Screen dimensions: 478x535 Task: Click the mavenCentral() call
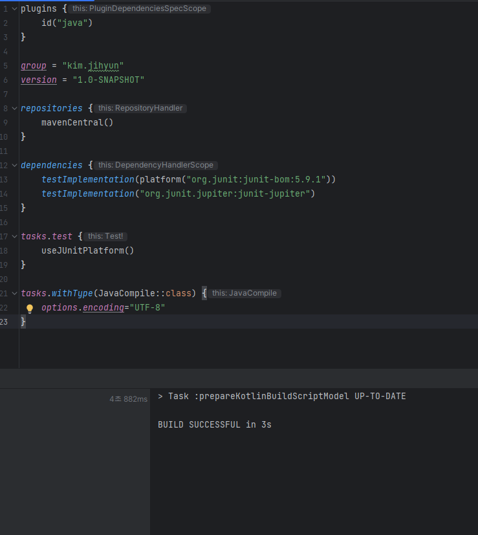(x=77, y=122)
